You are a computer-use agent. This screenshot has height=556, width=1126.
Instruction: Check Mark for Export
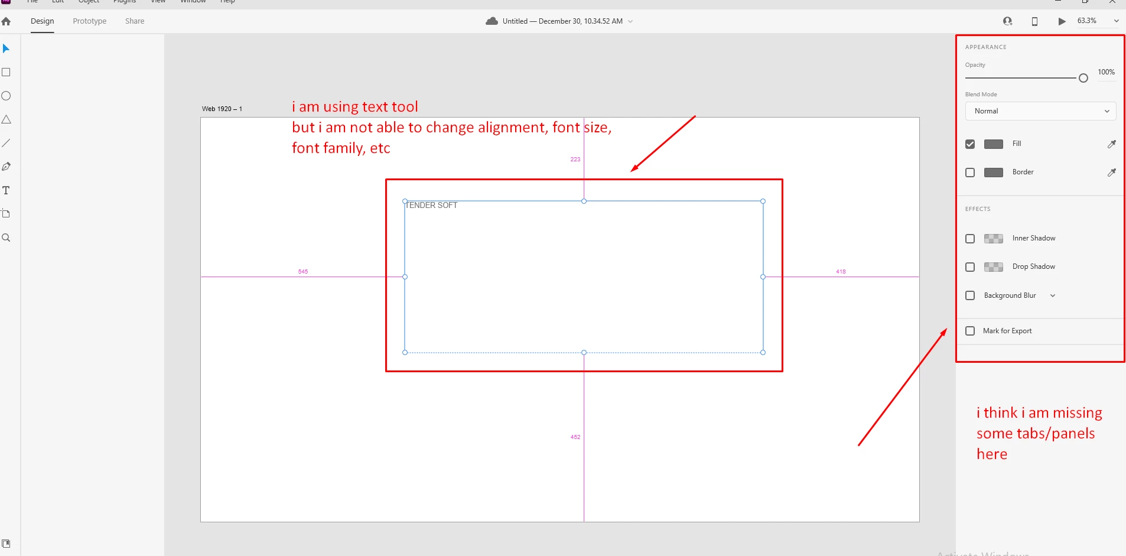click(x=970, y=331)
